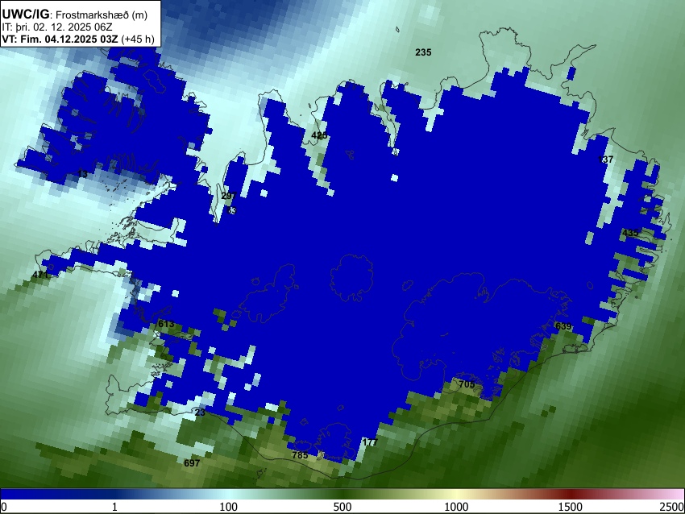
Task: Click the 435 value on the east coast
Action: tap(630, 233)
